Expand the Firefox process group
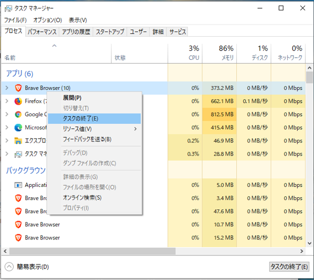This screenshot has height=280, width=314. [x=7, y=101]
